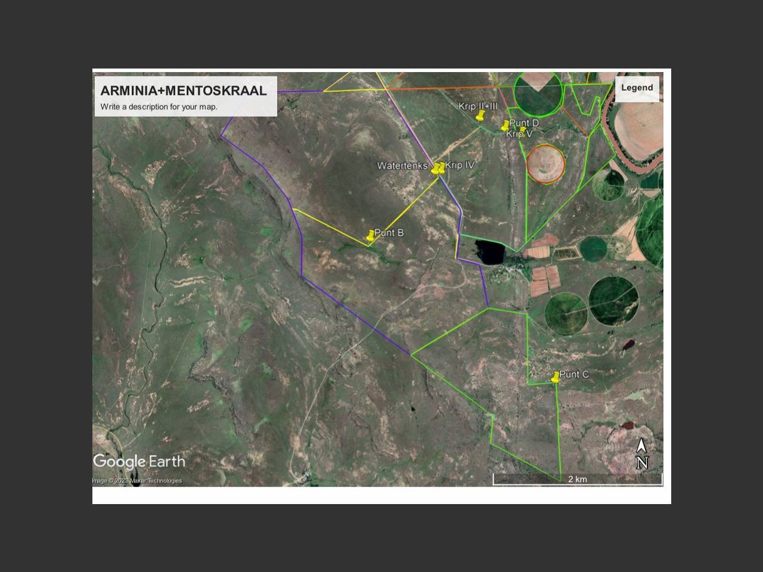Click the Watertenks yellow pushpin
This screenshot has height=572, width=763.
(435, 169)
